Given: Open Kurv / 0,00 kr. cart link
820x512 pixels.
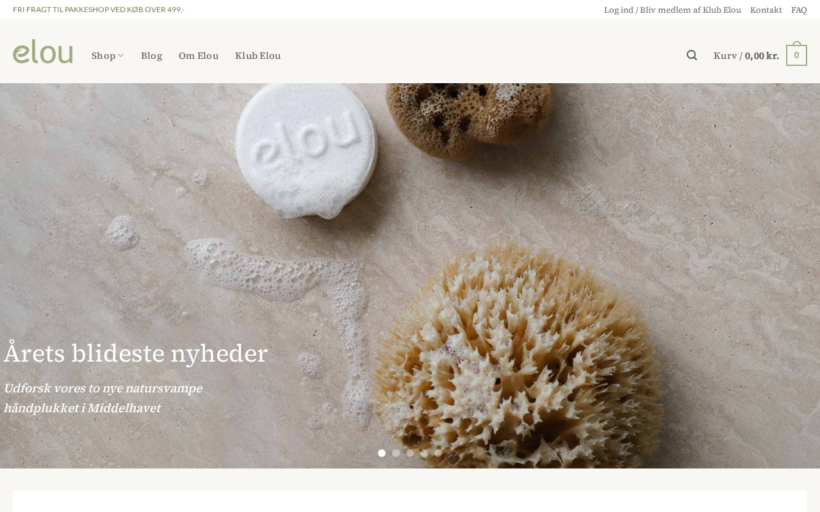Looking at the screenshot, I should (746, 55).
